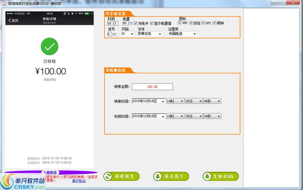Open the transfer time second dropdown (46秒)

212,101
